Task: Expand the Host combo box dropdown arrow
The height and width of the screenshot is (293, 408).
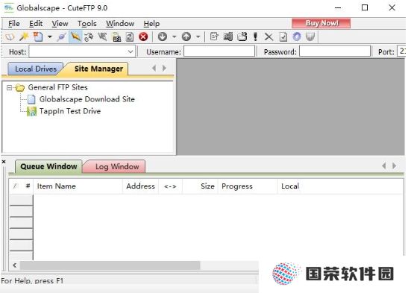Action: pyautogui.click(x=131, y=51)
